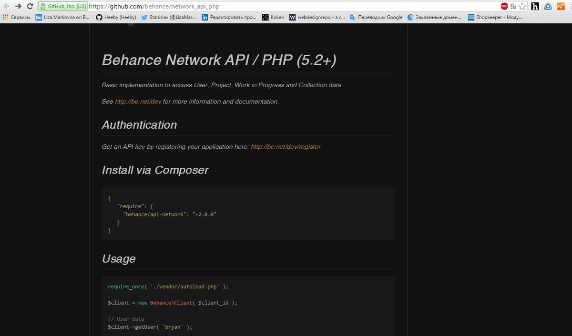
Task: Open the orange chart extension icon
Action: [x=561, y=7]
